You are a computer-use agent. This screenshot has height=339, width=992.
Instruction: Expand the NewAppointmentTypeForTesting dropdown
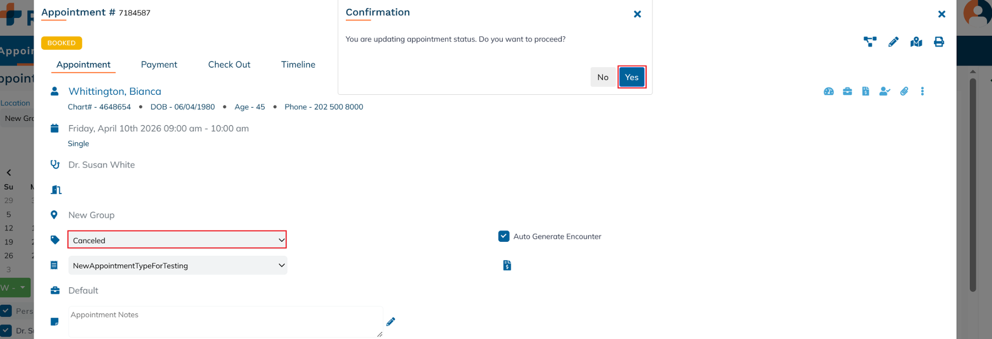coord(177,265)
